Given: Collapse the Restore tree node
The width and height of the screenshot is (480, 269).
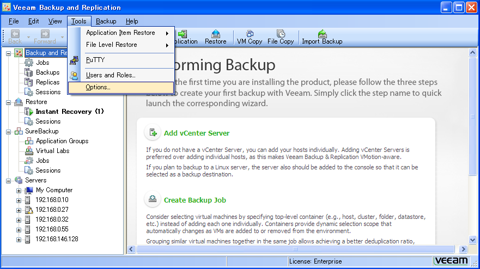Looking at the screenshot, I should pos(9,102).
